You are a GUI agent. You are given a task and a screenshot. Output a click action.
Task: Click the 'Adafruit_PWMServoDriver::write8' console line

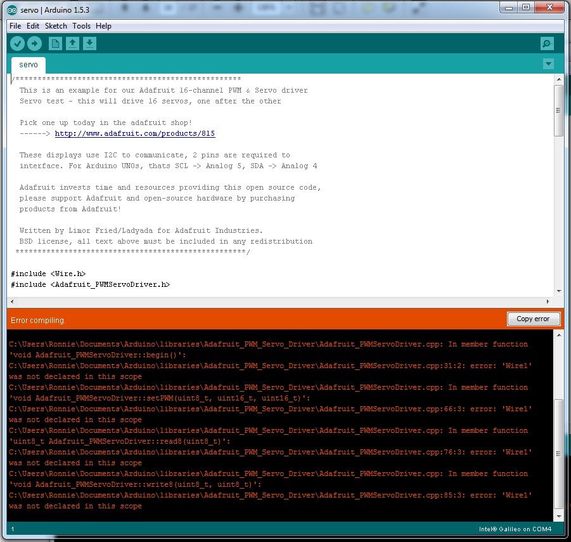[135, 484]
